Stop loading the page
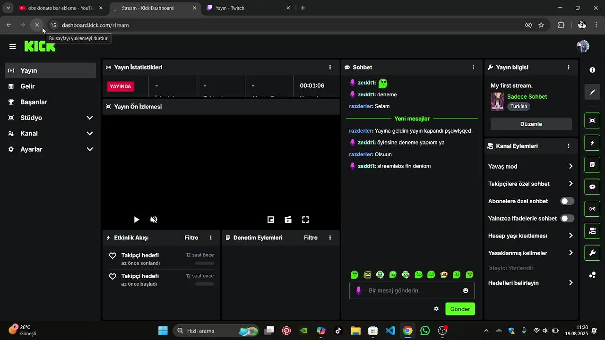 click(37, 25)
